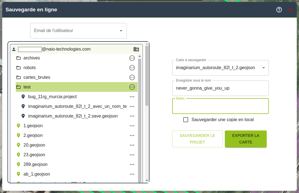
Task: Open more options for 289.geojson
Action: pos(132,165)
